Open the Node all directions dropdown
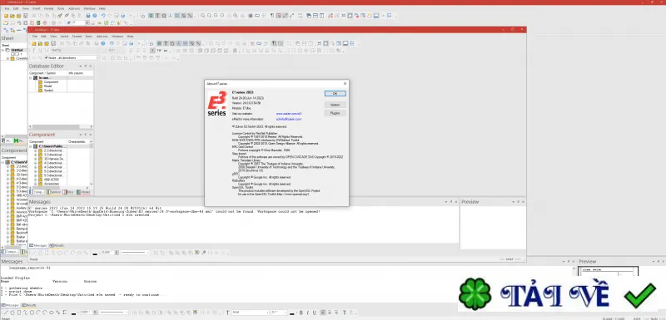The height and width of the screenshot is (320, 666). point(98,58)
